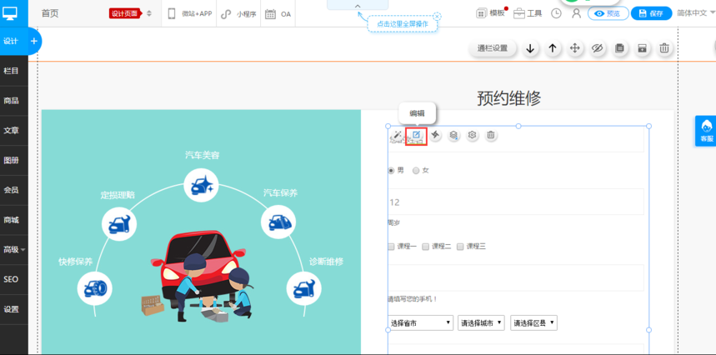Select the 女 radio button
The height and width of the screenshot is (355, 716).
tap(417, 171)
